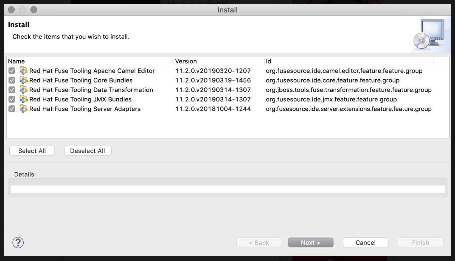Uncheck the Apache Camel Editor checkbox
The height and width of the screenshot is (261, 455).
[12, 71]
